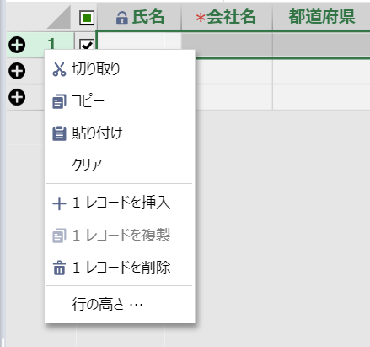Viewport: 370px width, 347px height.
Task: Click the clipboard icon beside 貼り付け
Action: point(59,133)
